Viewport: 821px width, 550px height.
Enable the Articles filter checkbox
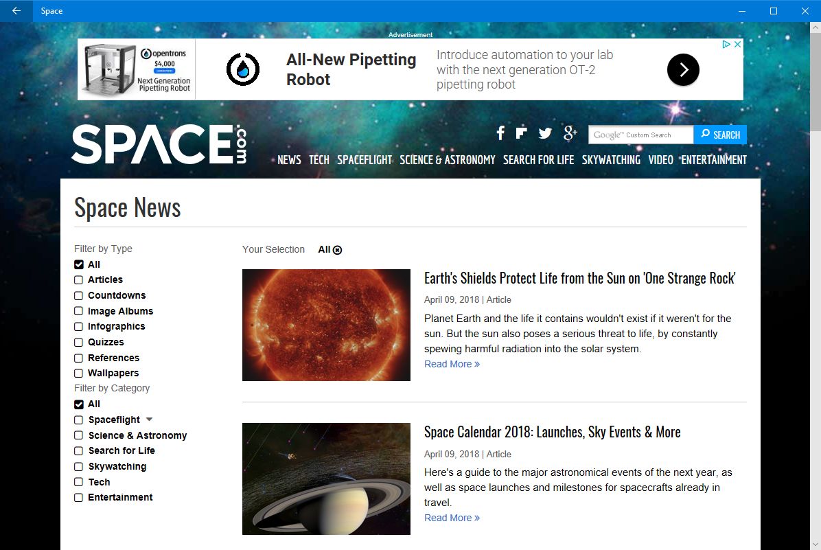coord(78,279)
